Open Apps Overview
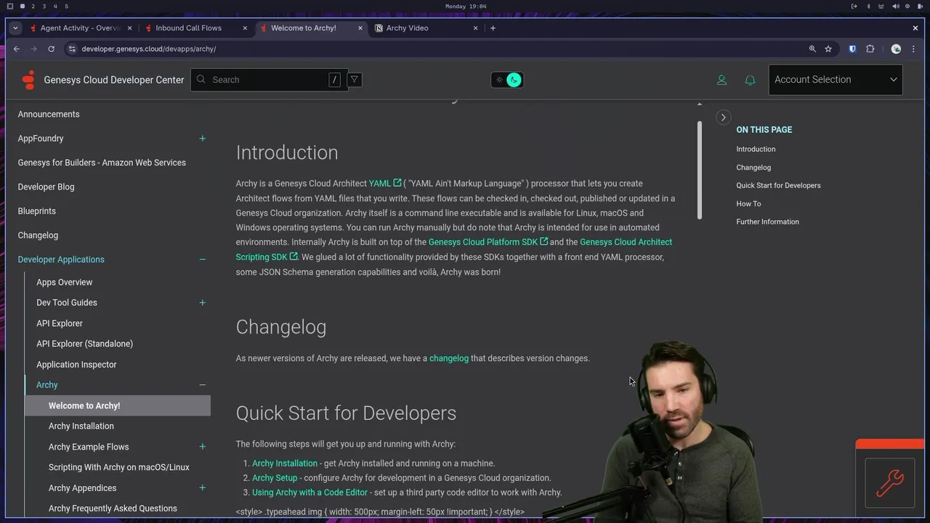This screenshot has height=523, width=930. pyautogui.click(x=64, y=282)
